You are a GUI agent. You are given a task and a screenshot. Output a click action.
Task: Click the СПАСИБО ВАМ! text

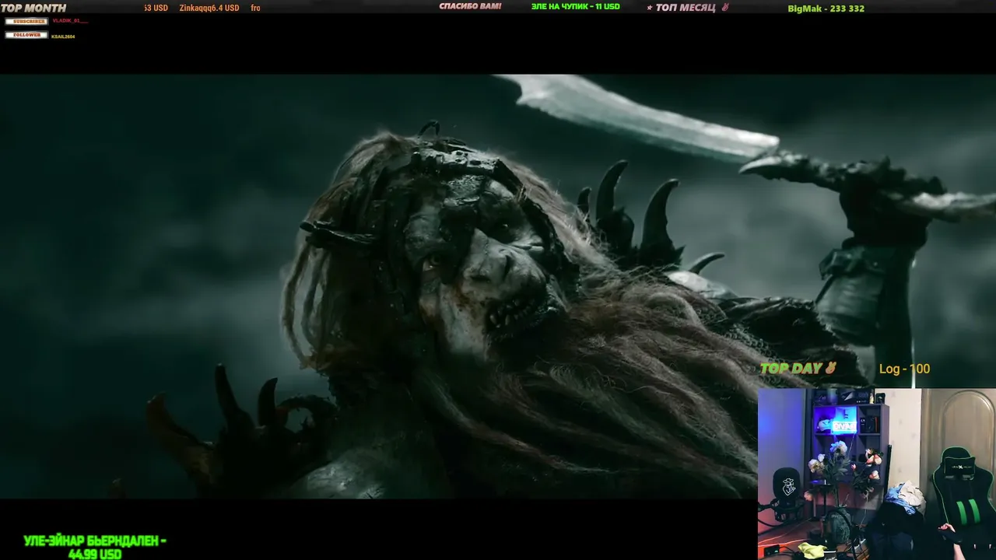pos(470,7)
